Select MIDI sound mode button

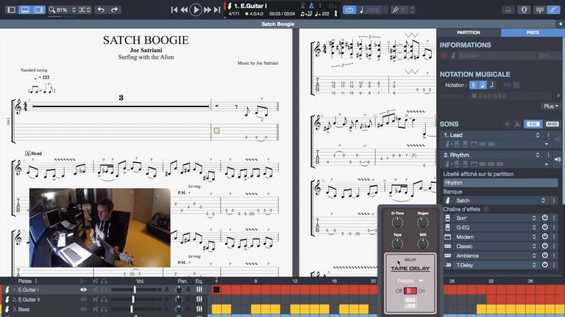(552, 124)
